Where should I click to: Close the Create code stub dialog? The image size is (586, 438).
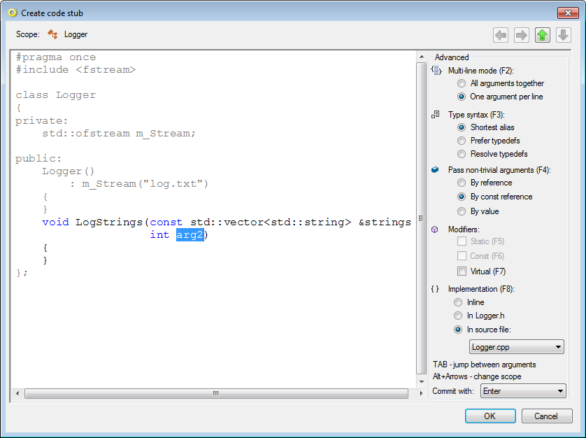point(568,13)
